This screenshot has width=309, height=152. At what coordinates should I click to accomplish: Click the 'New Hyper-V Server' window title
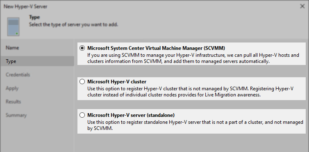tap(25, 7)
